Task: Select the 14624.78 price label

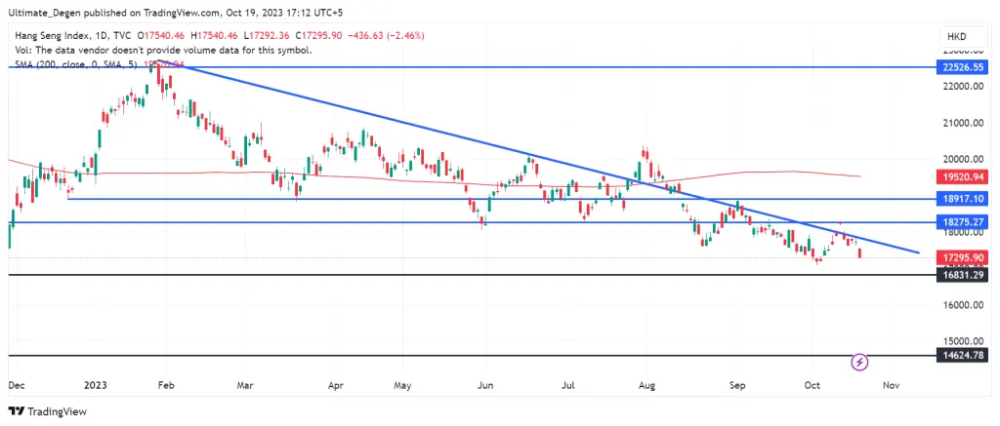Action: point(964,356)
